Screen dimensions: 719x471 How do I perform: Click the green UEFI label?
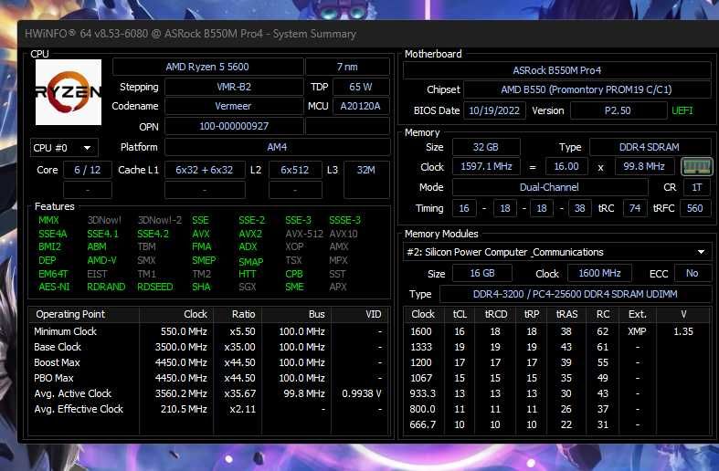(682, 110)
